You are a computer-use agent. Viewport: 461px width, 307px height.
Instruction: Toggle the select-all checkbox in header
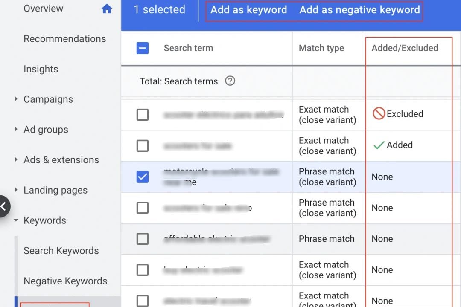click(142, 48)
